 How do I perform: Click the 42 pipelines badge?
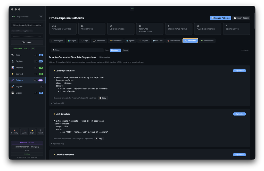click(x=240, y=155)
